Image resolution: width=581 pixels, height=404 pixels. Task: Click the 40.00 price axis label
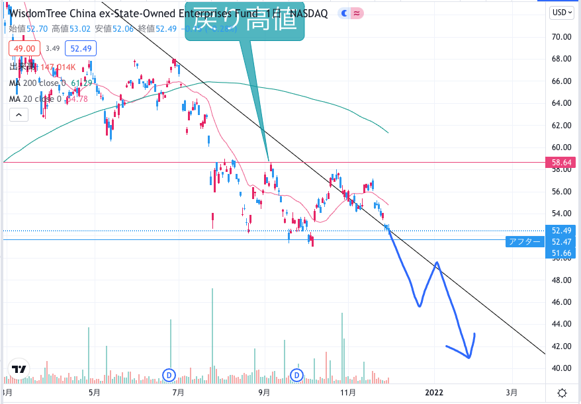click(x=561, y=368)
